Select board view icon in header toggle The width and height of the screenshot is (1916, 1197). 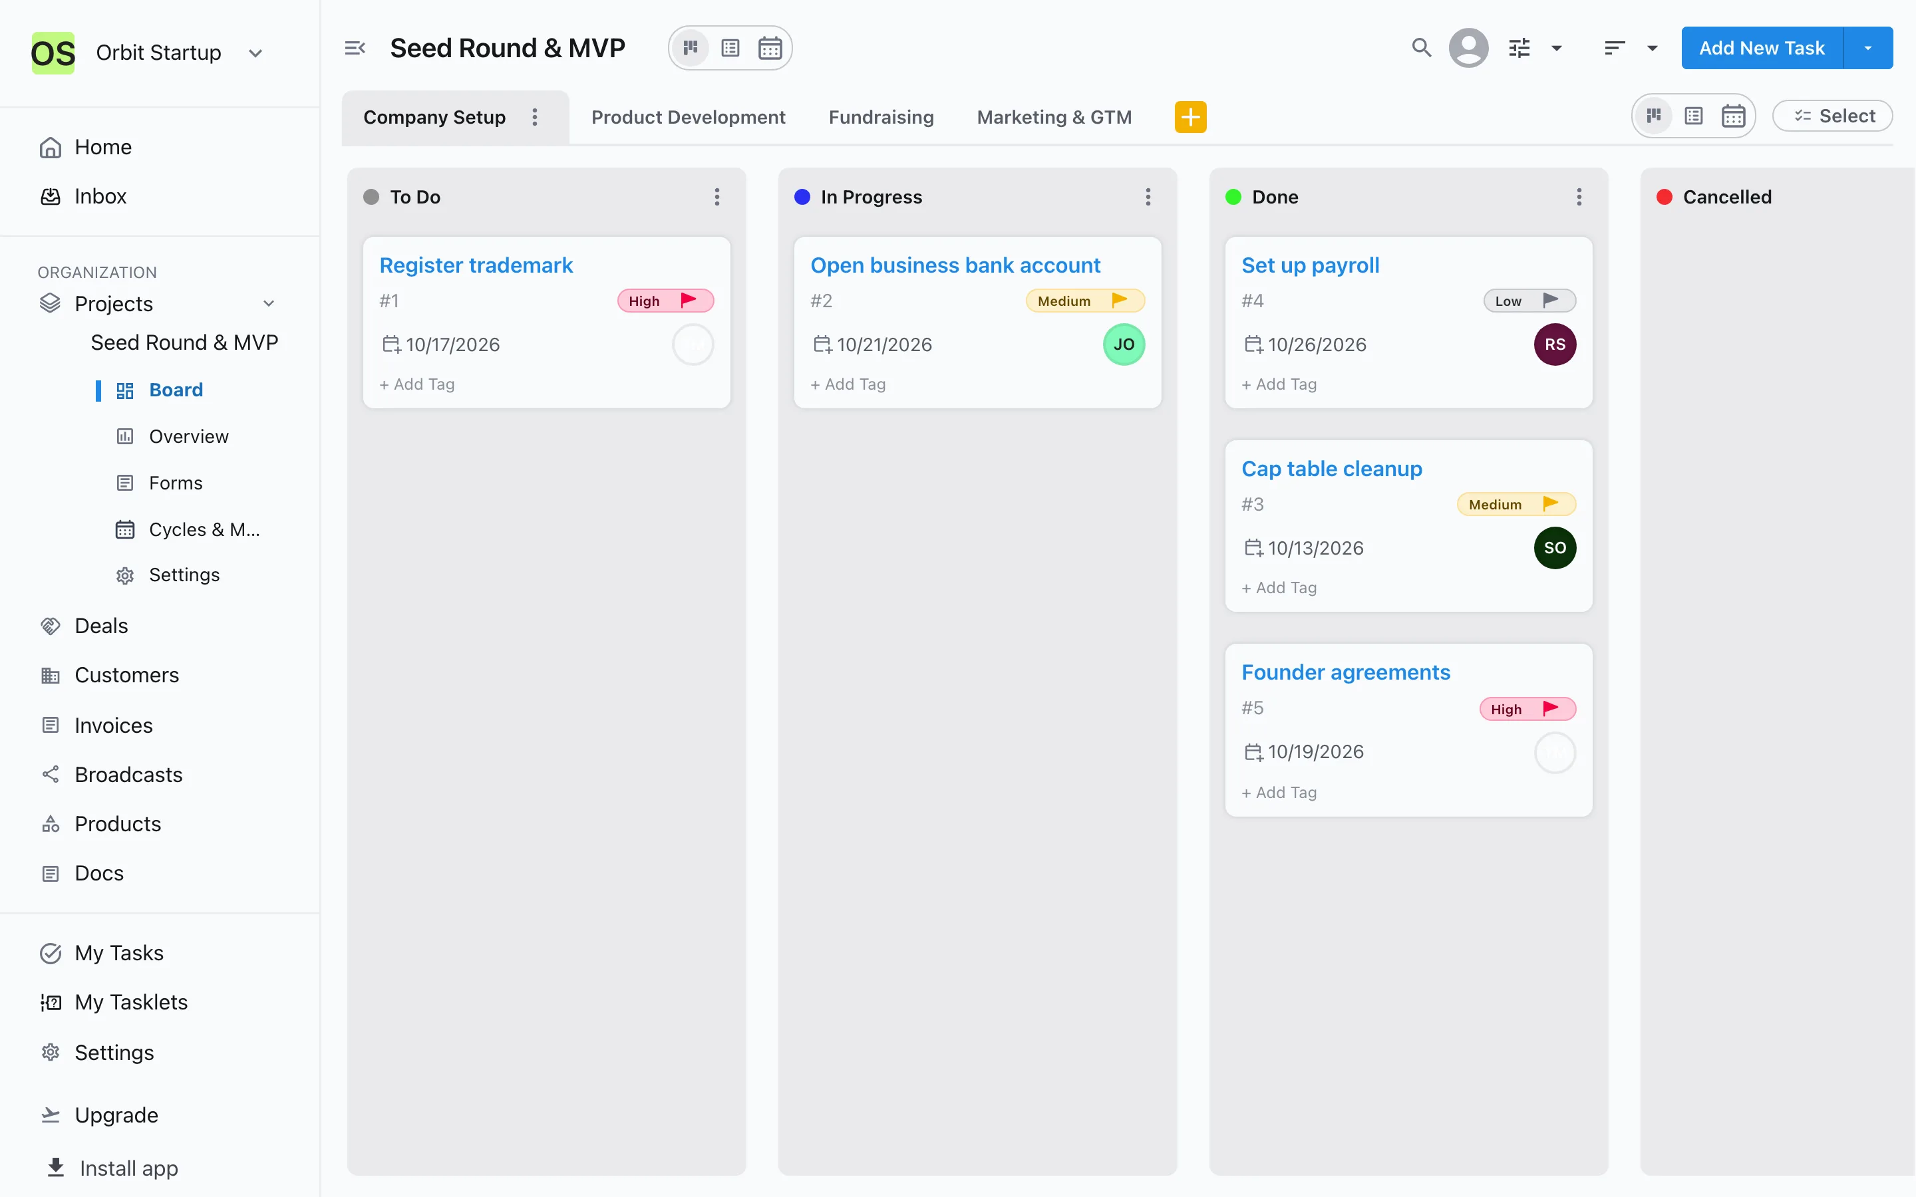691,49
